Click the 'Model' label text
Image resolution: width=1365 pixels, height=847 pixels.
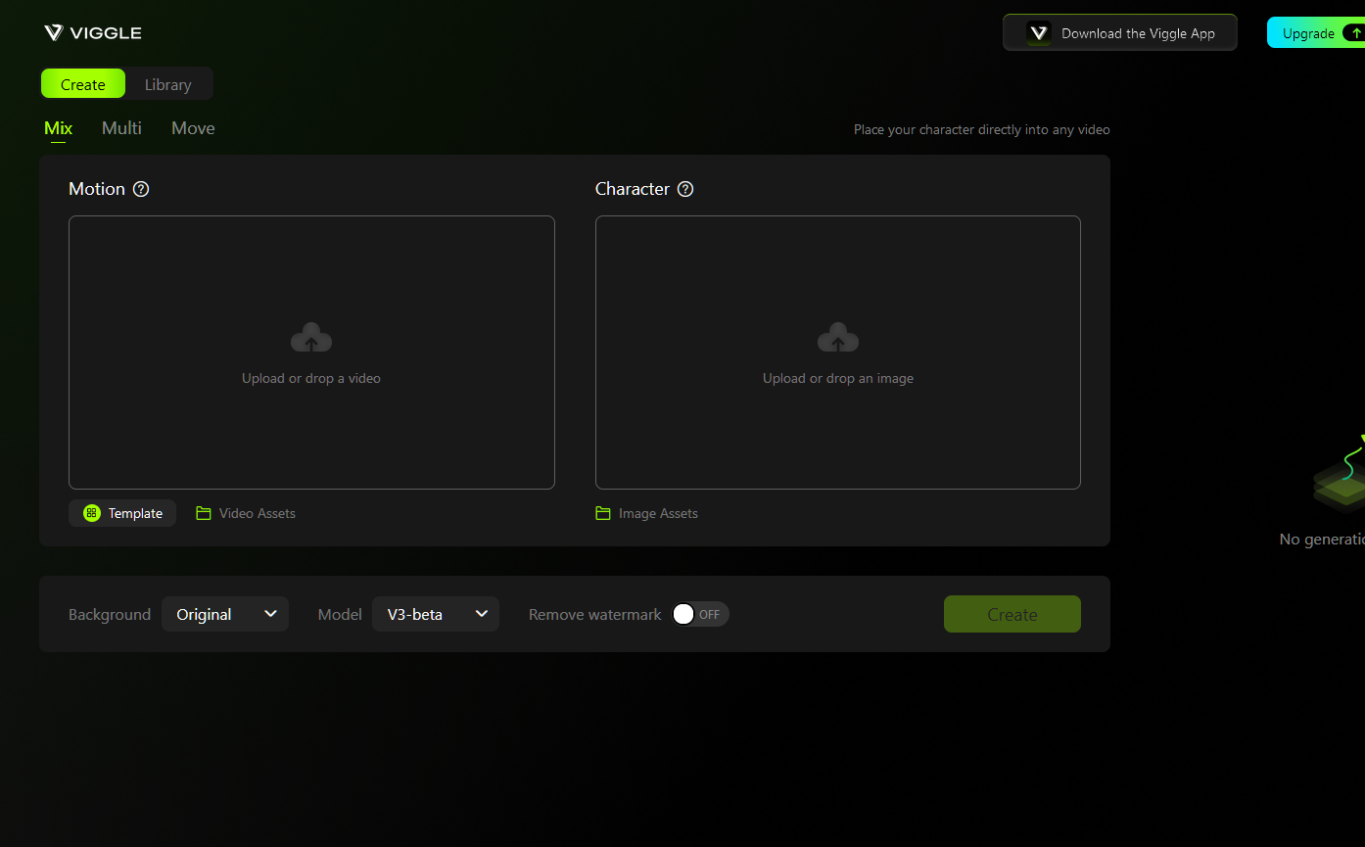[x=340, y=615]
